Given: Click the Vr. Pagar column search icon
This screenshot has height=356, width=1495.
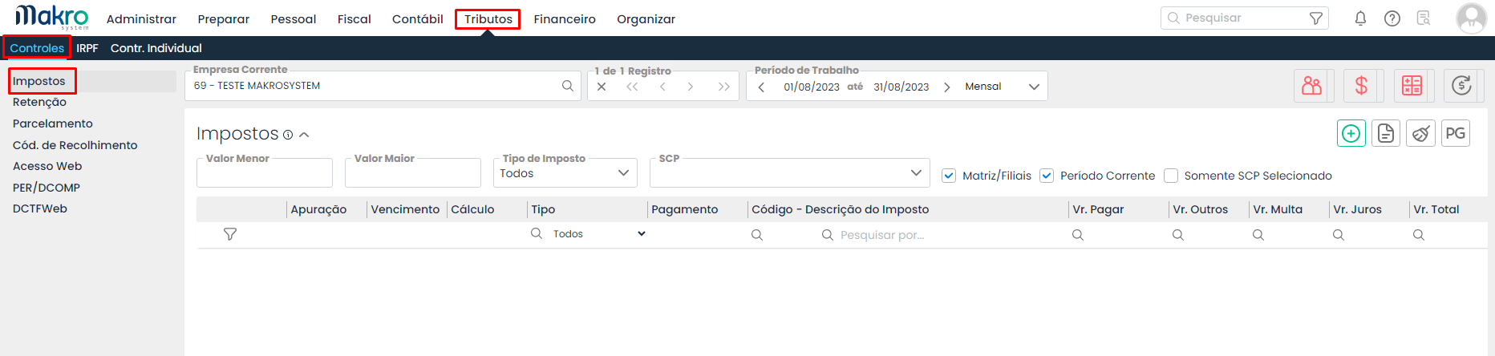Looking at the screenshot, I should pos(1078,235).
